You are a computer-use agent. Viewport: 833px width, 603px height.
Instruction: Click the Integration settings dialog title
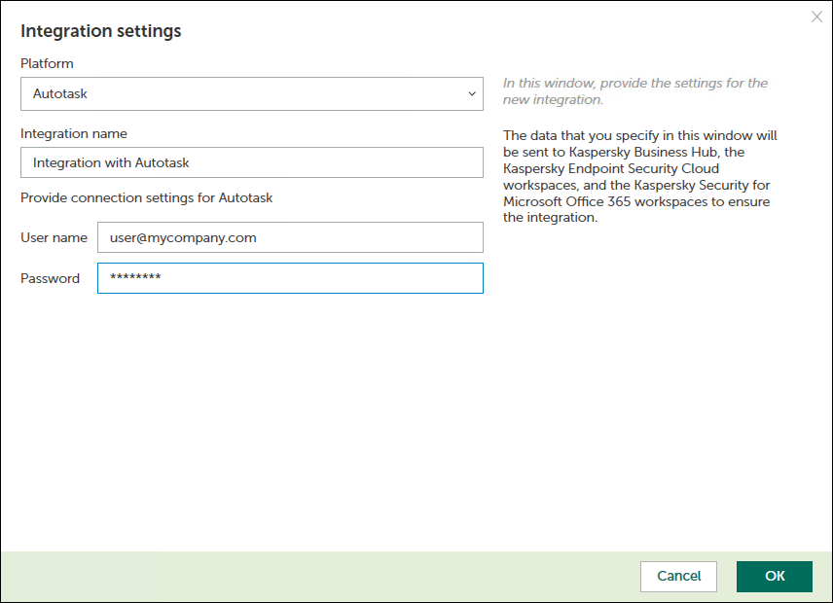tap(100, 31)
